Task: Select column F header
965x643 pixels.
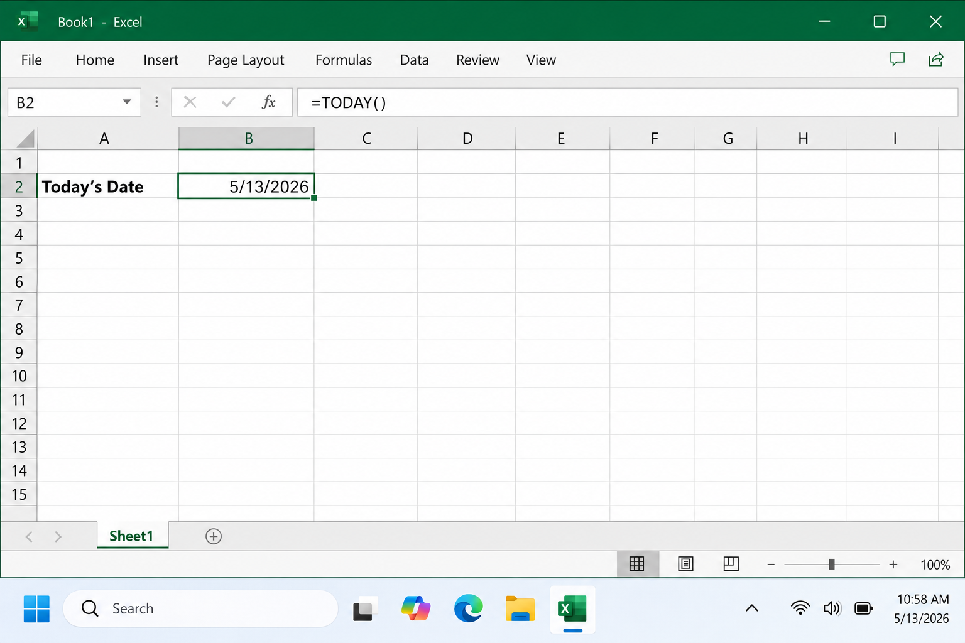Action: [653, 138]
